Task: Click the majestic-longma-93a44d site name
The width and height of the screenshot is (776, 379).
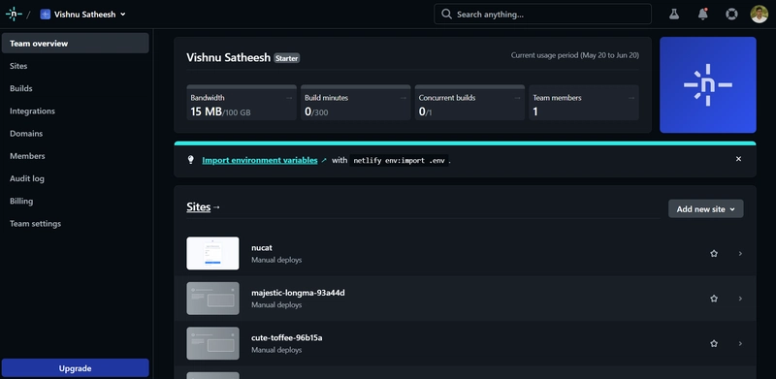Action: pyautogui.click(x=298, y=293)
